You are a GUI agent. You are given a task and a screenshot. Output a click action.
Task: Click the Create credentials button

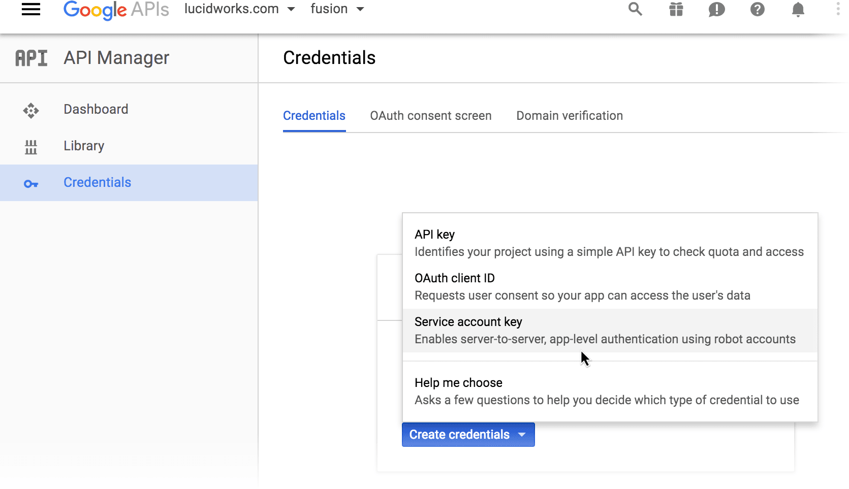pos(460,435)
